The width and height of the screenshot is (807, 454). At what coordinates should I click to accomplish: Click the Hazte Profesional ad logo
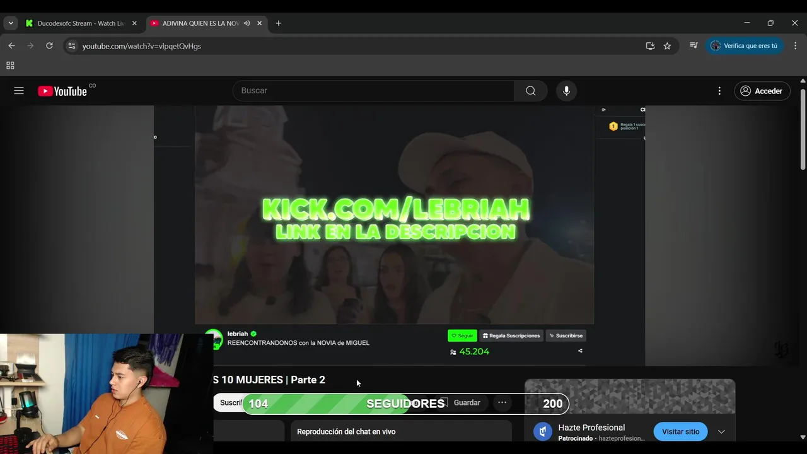(x=543, y=431)
